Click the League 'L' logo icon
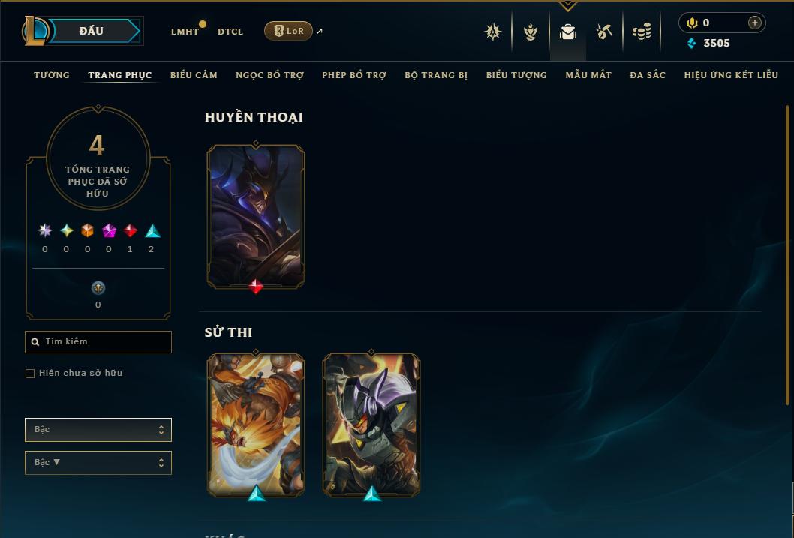794x538 pixels. click(35, 31)
